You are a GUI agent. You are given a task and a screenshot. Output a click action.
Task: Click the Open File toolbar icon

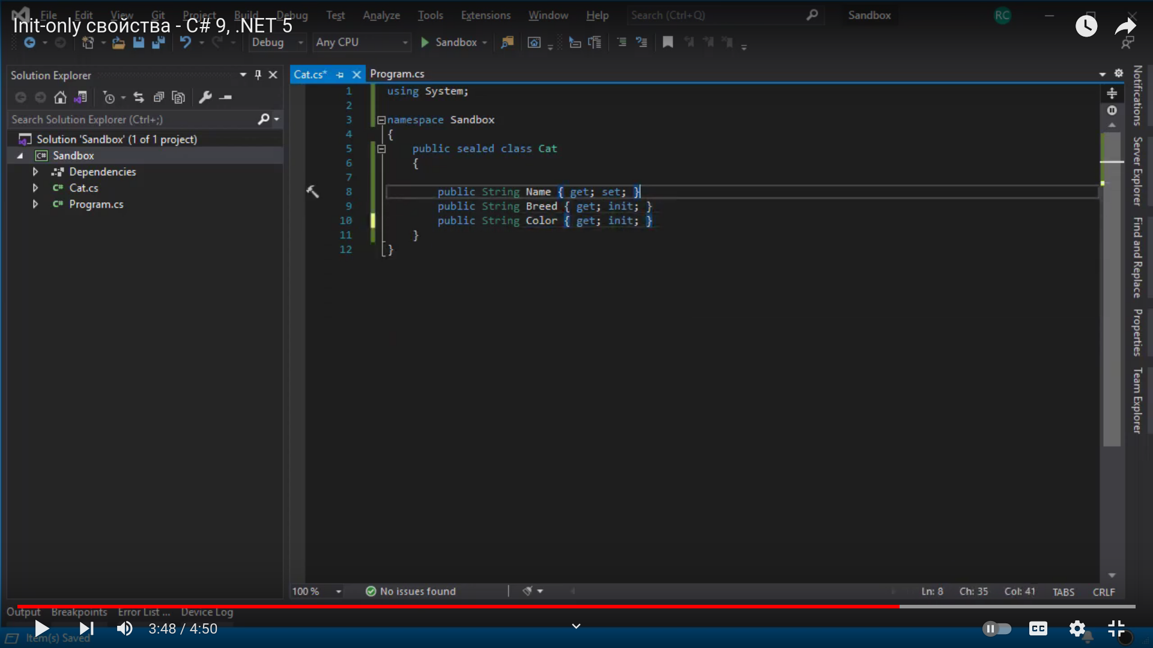coord(118,43)
